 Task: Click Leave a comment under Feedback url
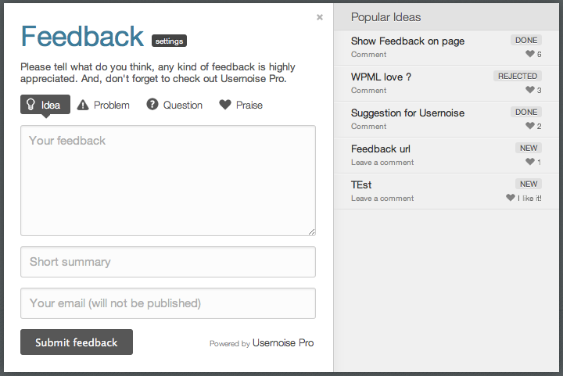pyautogui.click(x=382, y=163)
